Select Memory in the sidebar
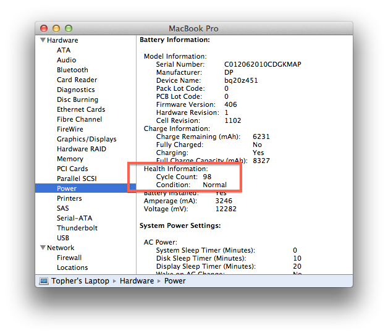388x336 pixels. click(70, 159)
